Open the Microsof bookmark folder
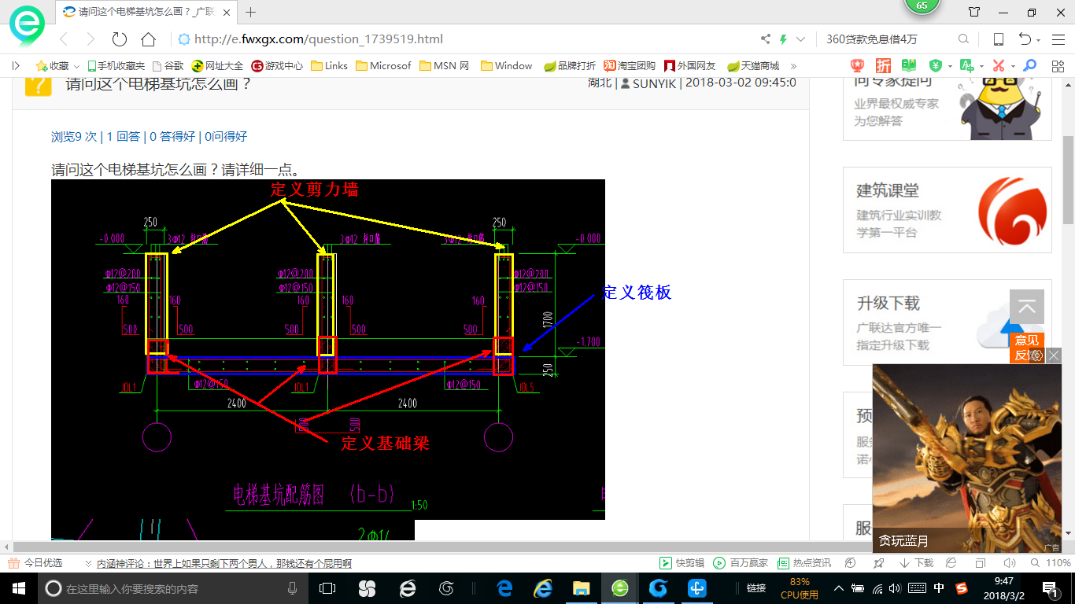The image size is (1075, 604). click(x=383, y=66)
